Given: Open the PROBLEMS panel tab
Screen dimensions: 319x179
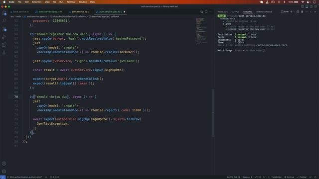Looking at the screenshot, I should [223, 12].
